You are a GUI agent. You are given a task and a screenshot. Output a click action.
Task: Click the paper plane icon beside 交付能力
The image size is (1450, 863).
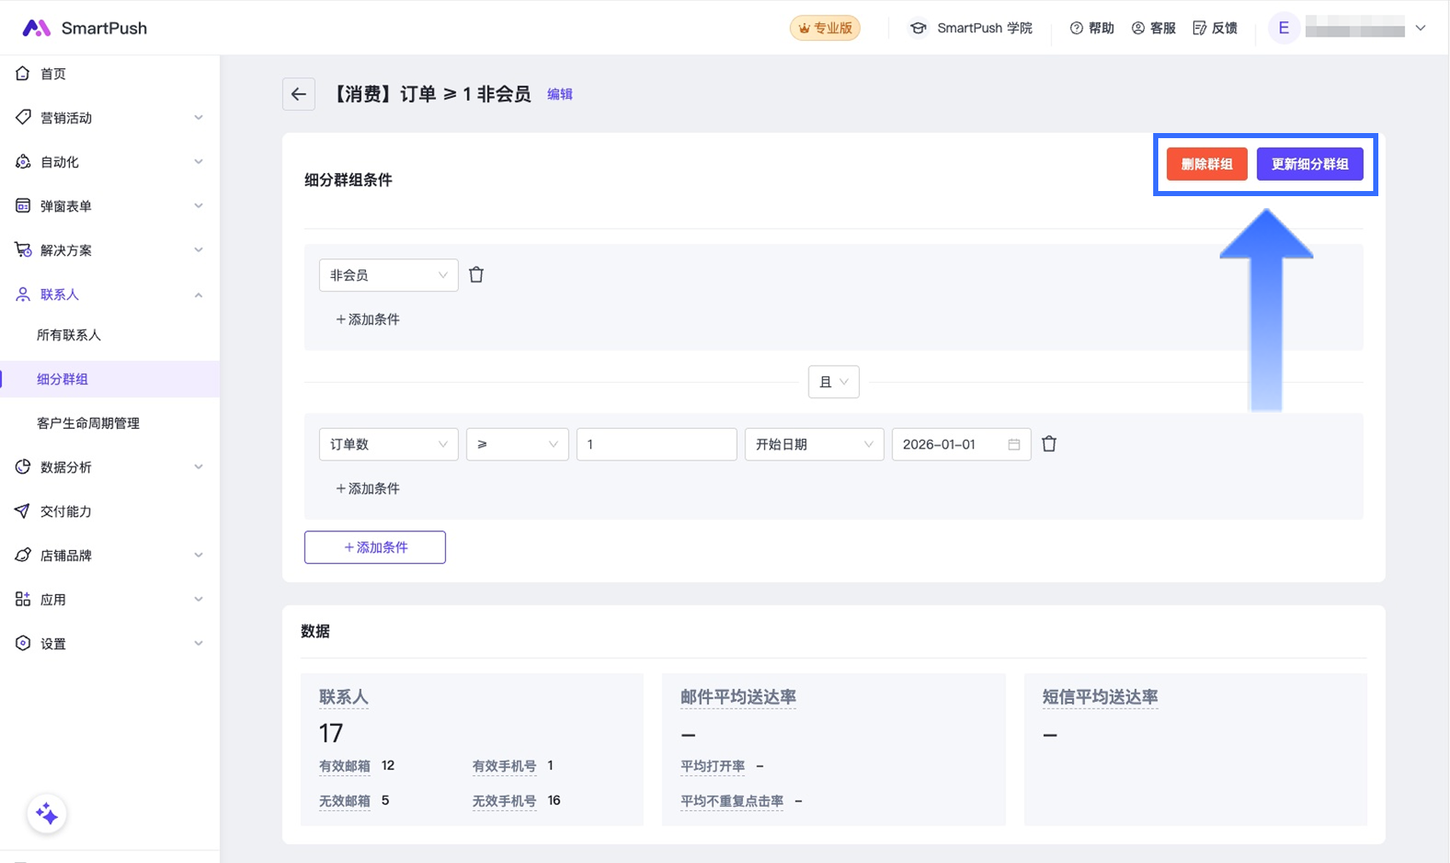tap(23, 511)
